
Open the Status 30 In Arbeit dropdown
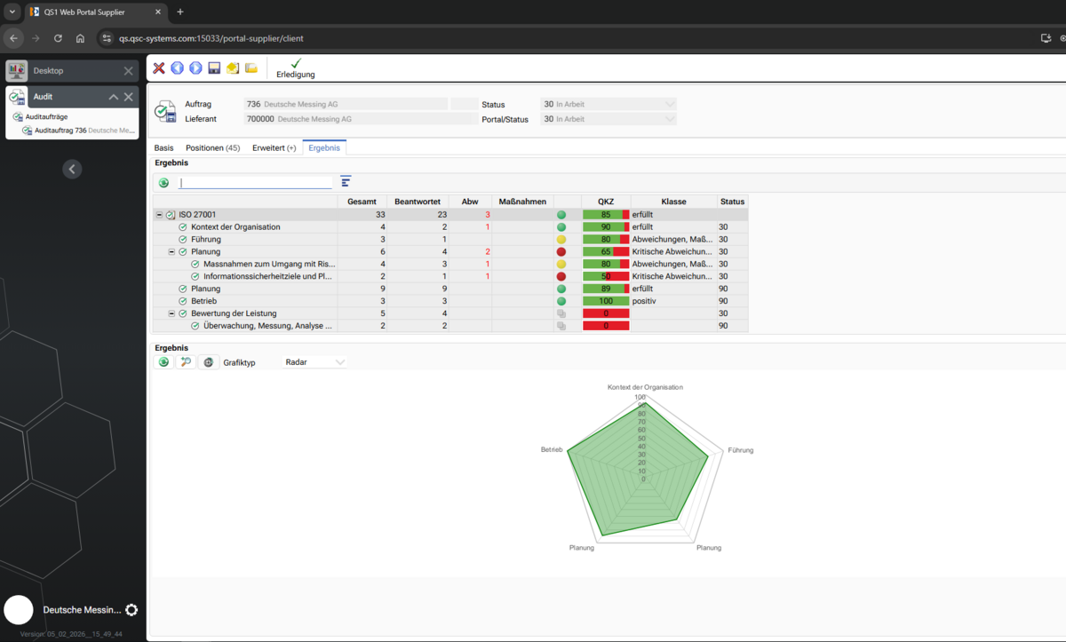(x=609, y=104)
